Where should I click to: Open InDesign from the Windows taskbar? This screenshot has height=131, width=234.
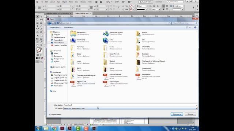pos(62,128)
